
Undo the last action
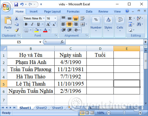[22, 5]
